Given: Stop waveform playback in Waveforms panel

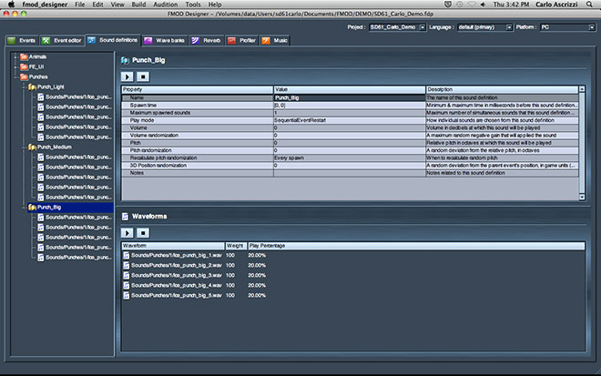Looking at the screenshot, I should pyautogui.click(x=143, y=233).
